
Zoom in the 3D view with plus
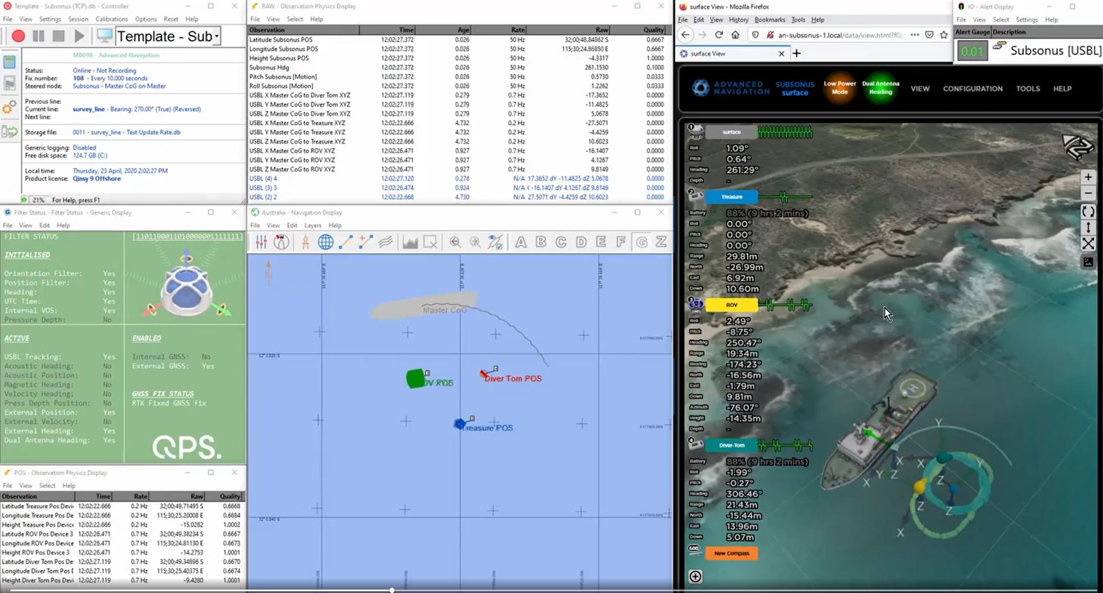[x=1088, y=178]
